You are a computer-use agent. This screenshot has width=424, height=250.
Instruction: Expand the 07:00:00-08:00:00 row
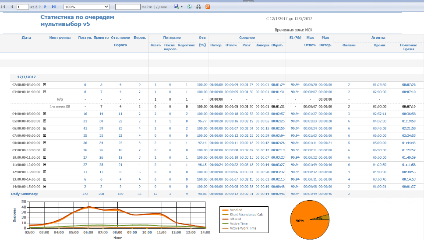(45, 135)
